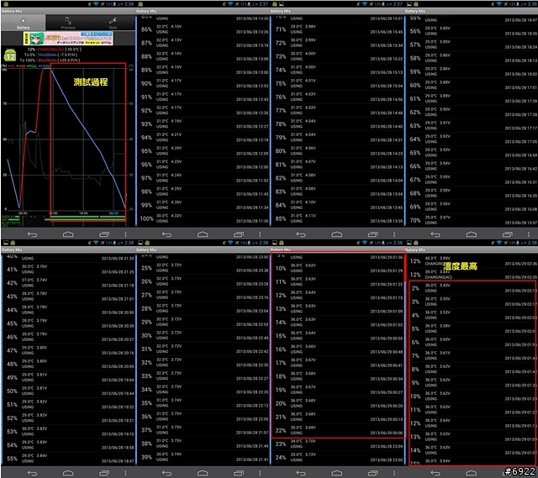Tap Wi-Fi status icon on graph screen
Viewport: 538px width, 478px height.
(x=96, y=3)
